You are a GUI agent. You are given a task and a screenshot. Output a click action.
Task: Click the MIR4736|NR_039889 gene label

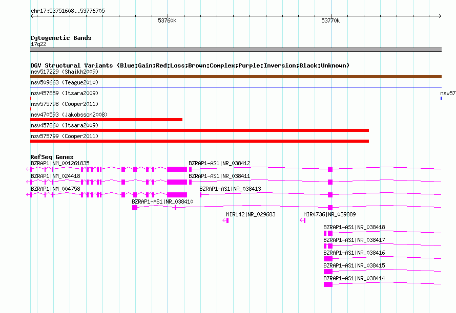329,215
